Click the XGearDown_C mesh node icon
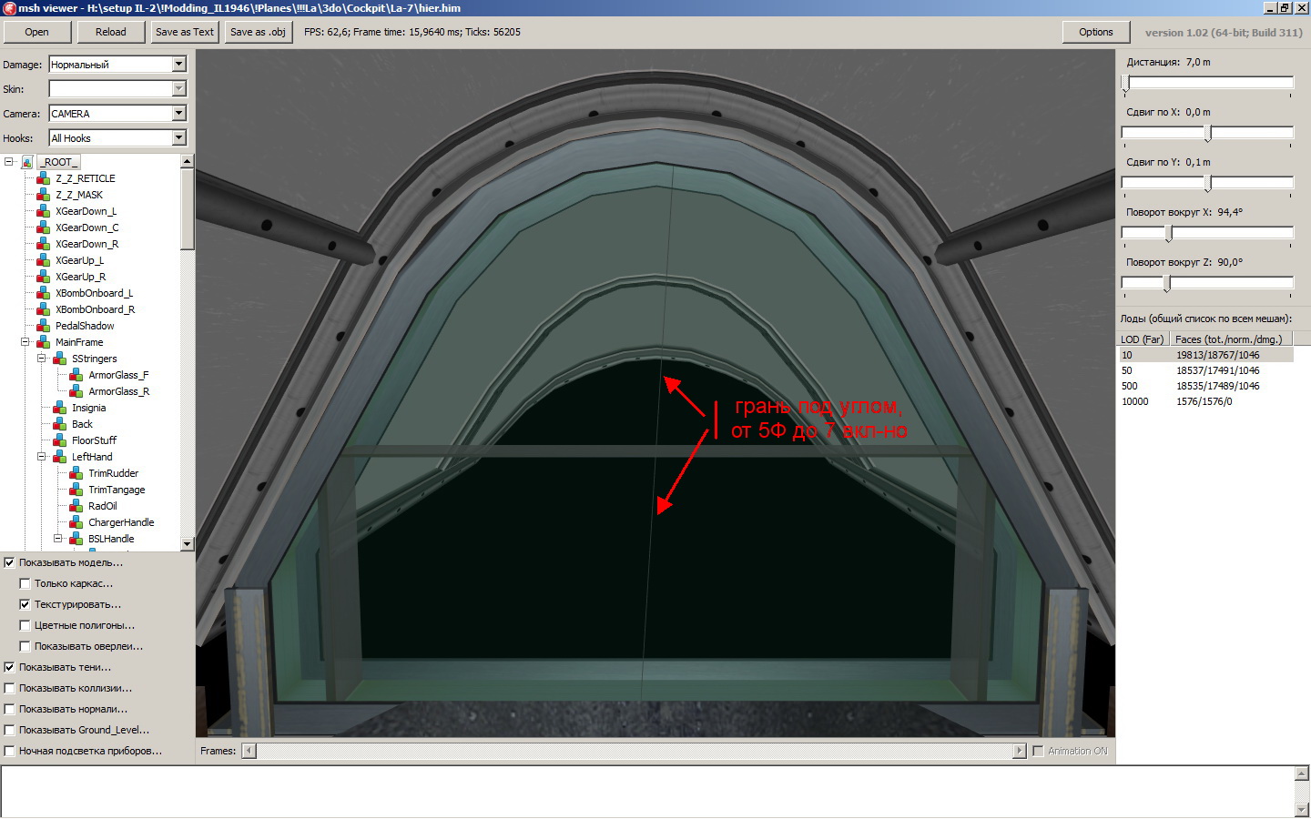1311x819 pixels. pos(43,227)
